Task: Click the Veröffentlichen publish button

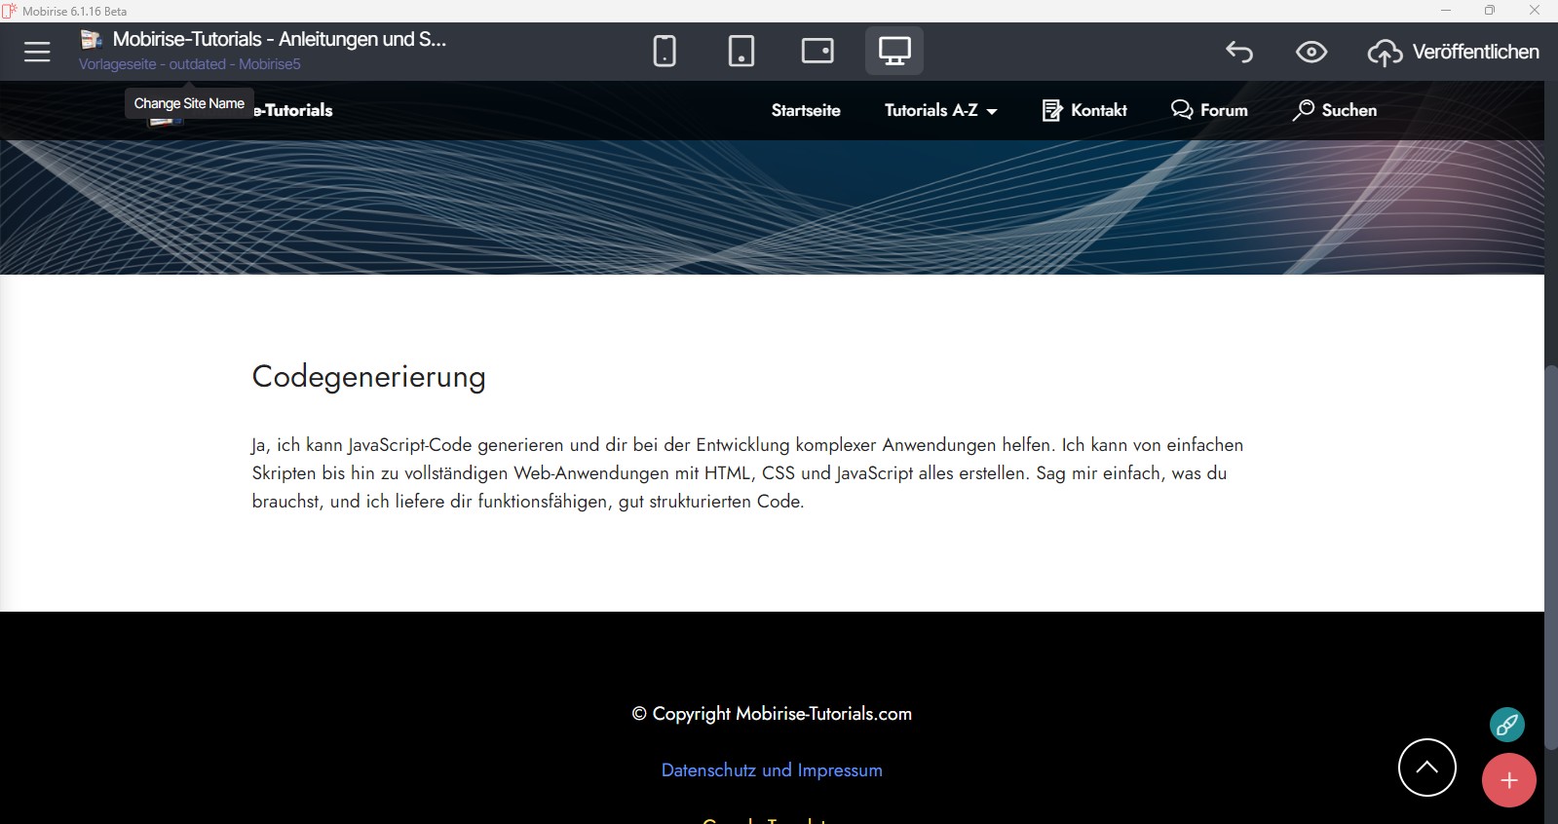Action: click(1453, 52)
